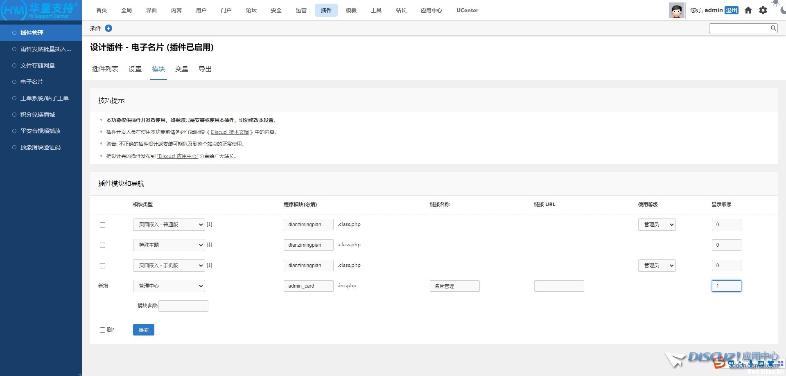Open the 应用中心 top menu item
Screen dimensions: 786x376
tap(431, 10)
